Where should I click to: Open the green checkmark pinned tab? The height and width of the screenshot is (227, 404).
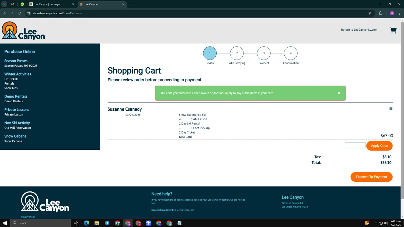(x=22, y=4)
